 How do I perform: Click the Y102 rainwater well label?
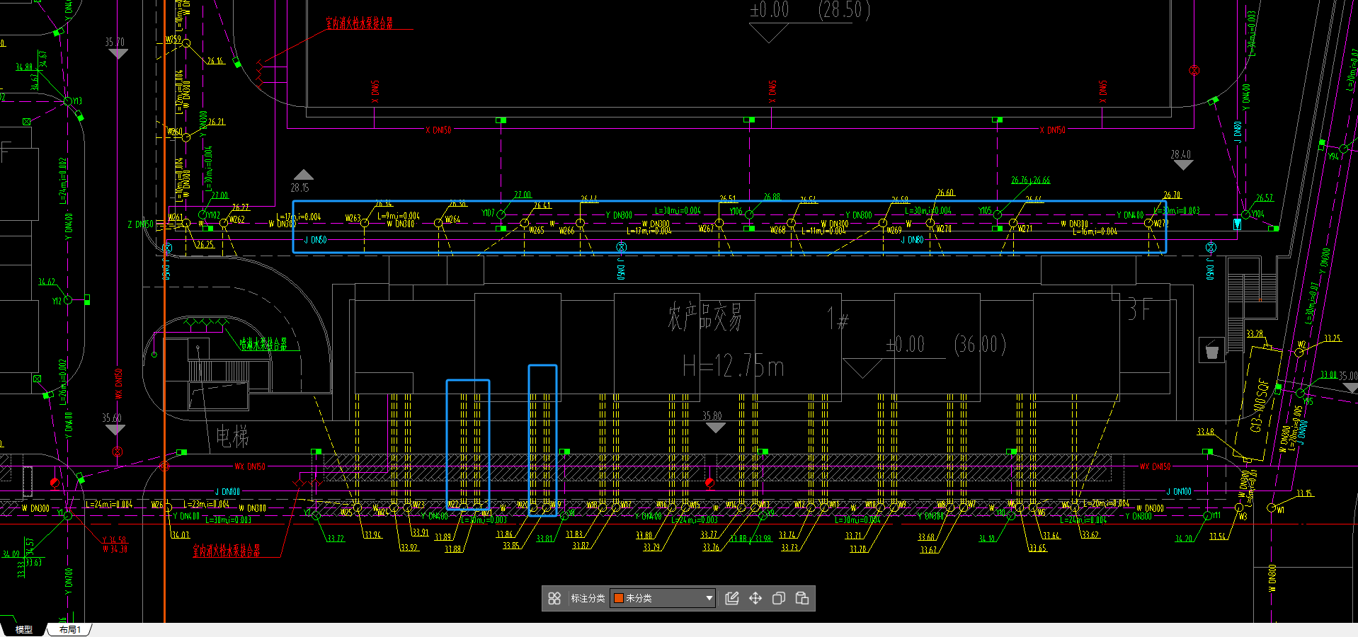tap(213, 215)
